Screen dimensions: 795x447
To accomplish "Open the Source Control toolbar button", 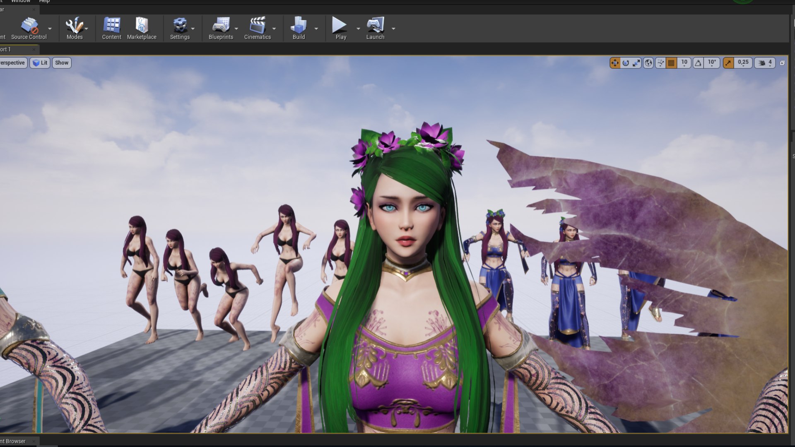I will pos(29,28).
